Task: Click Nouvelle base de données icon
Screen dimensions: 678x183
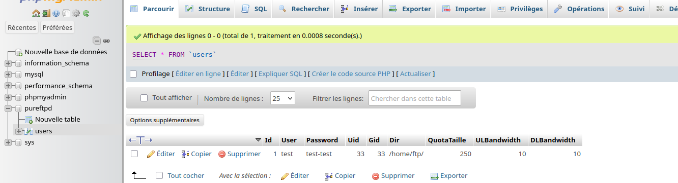Action: (x=19, y=52)
